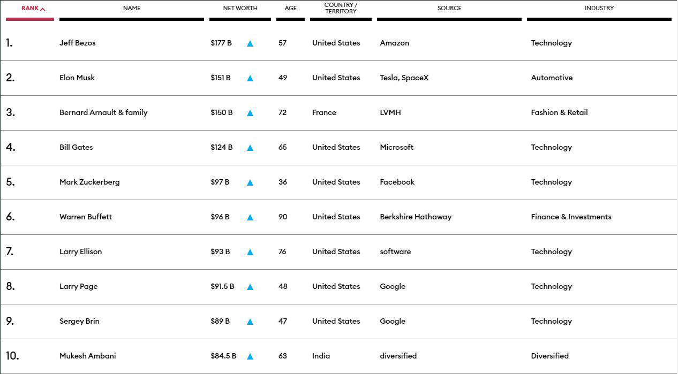Click the blue up arrow beside Jeff Bezos's net worth
This screenshot has height=374, width=678.
[x=250, y=43]
